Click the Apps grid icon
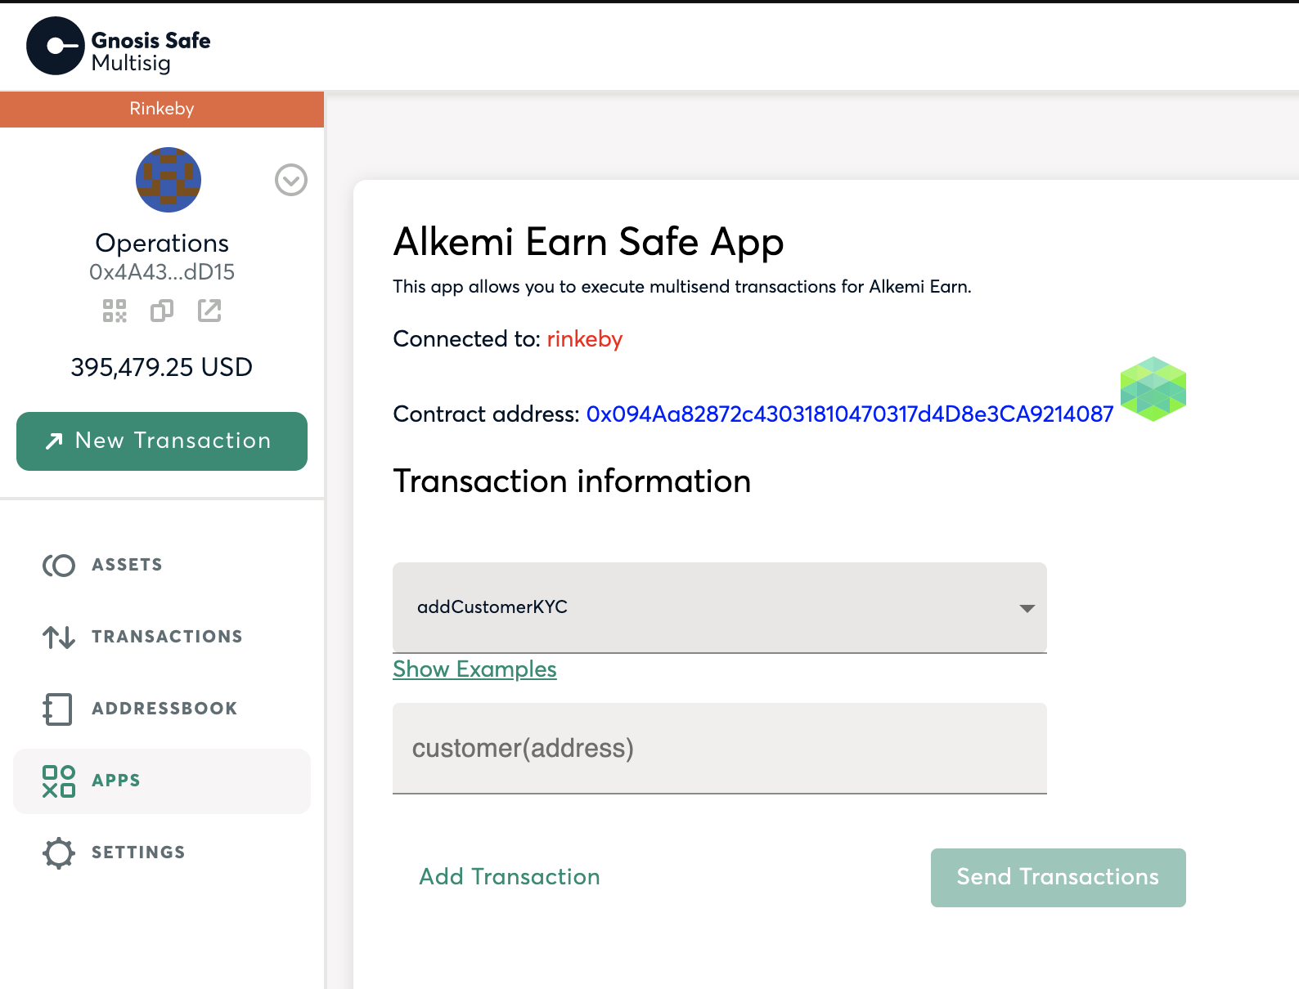 [59, 781]
